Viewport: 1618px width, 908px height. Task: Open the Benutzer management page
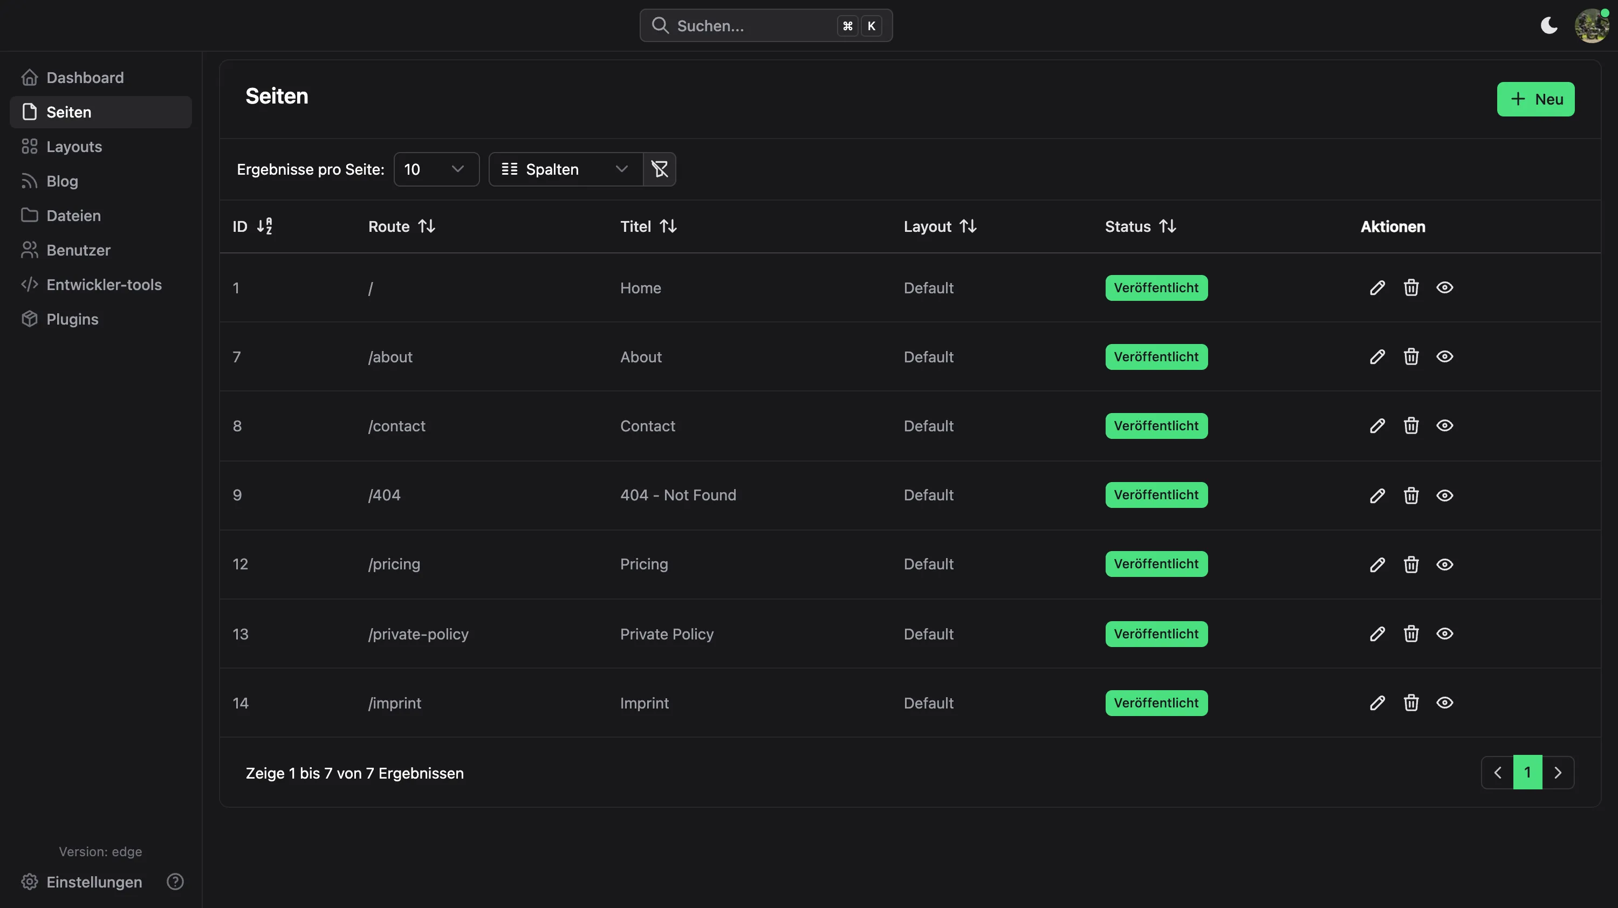tap(77, 250)
